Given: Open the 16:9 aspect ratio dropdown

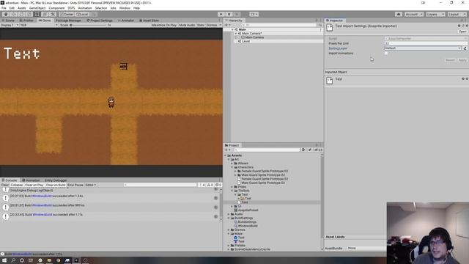Looking at the screenshot, I should pyautogui.click(x=39, y=25).
